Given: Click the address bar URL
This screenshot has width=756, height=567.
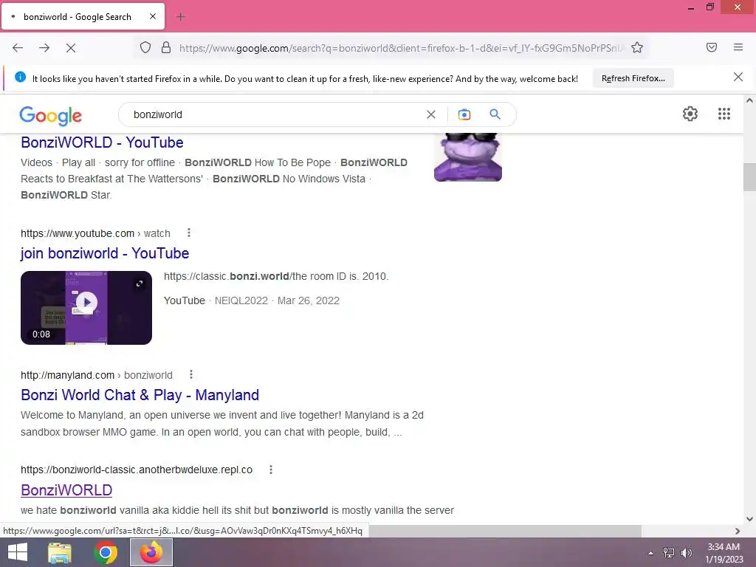Looking at the screenshot, I should pos(402,48).
